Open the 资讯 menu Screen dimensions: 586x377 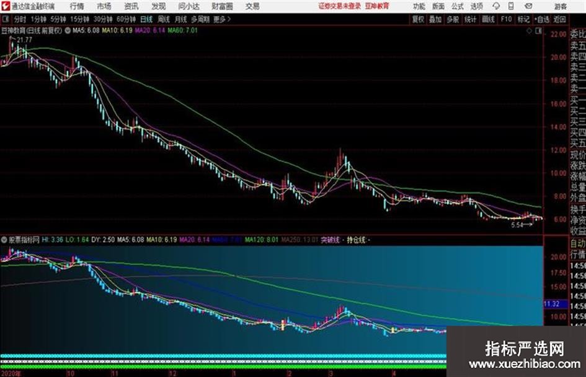(131, 6)
